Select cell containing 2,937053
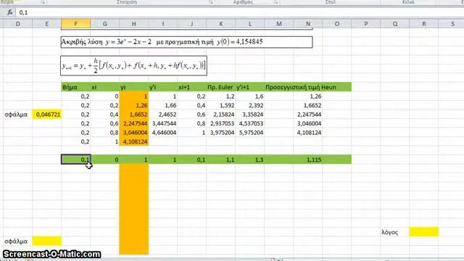 pyautogui.click(x=220, y=123)
